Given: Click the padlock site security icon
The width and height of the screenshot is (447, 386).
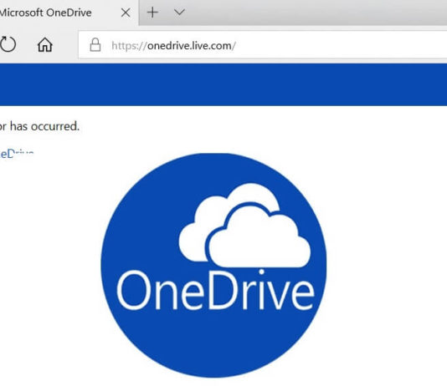Looking at the screenshot, I should click(x=95, y=45).
